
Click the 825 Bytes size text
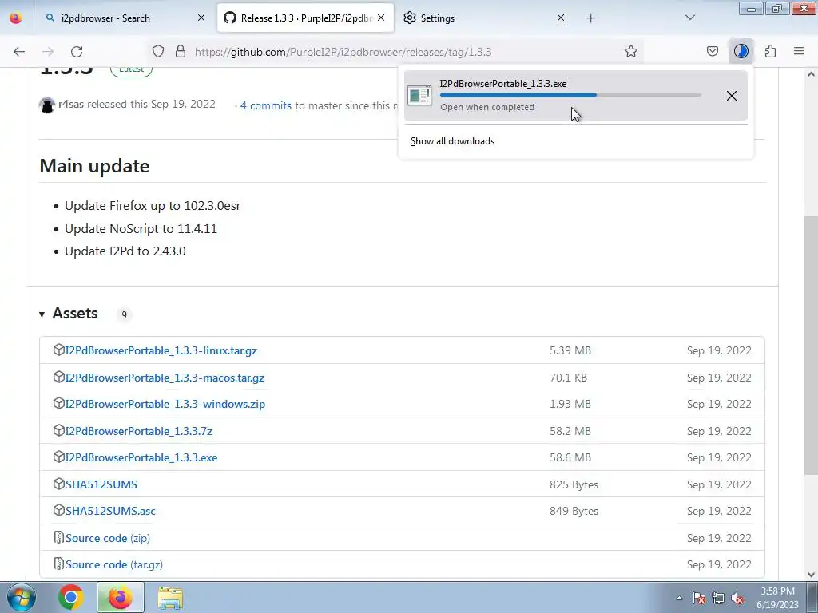574,484
